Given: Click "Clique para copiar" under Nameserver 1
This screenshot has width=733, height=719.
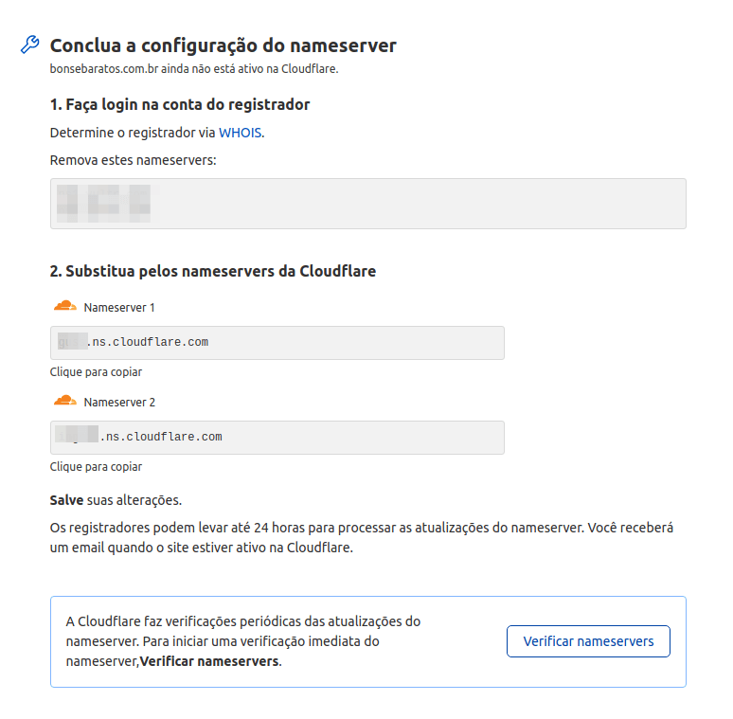Looking at the screenshot, I should [x=96, y=372].
